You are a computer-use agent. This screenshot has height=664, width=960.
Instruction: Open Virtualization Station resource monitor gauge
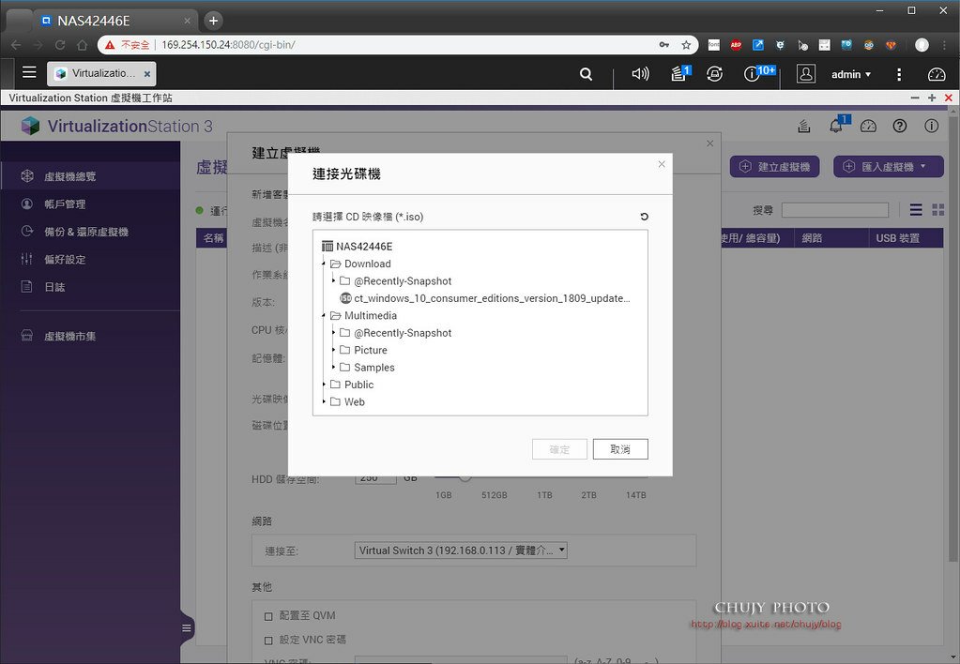[868, 126]
